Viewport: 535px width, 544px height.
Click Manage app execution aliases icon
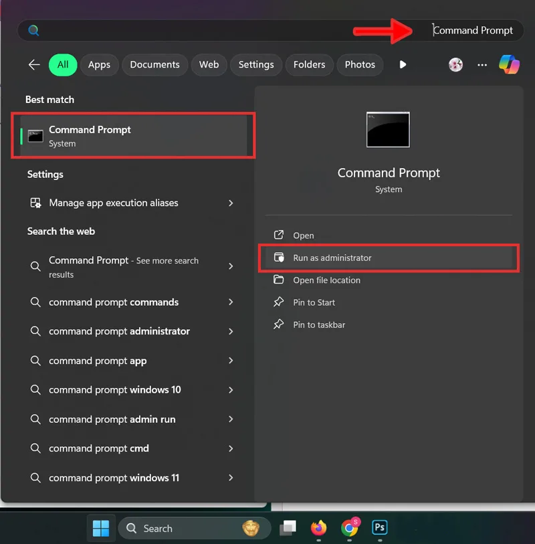point(35,203)
